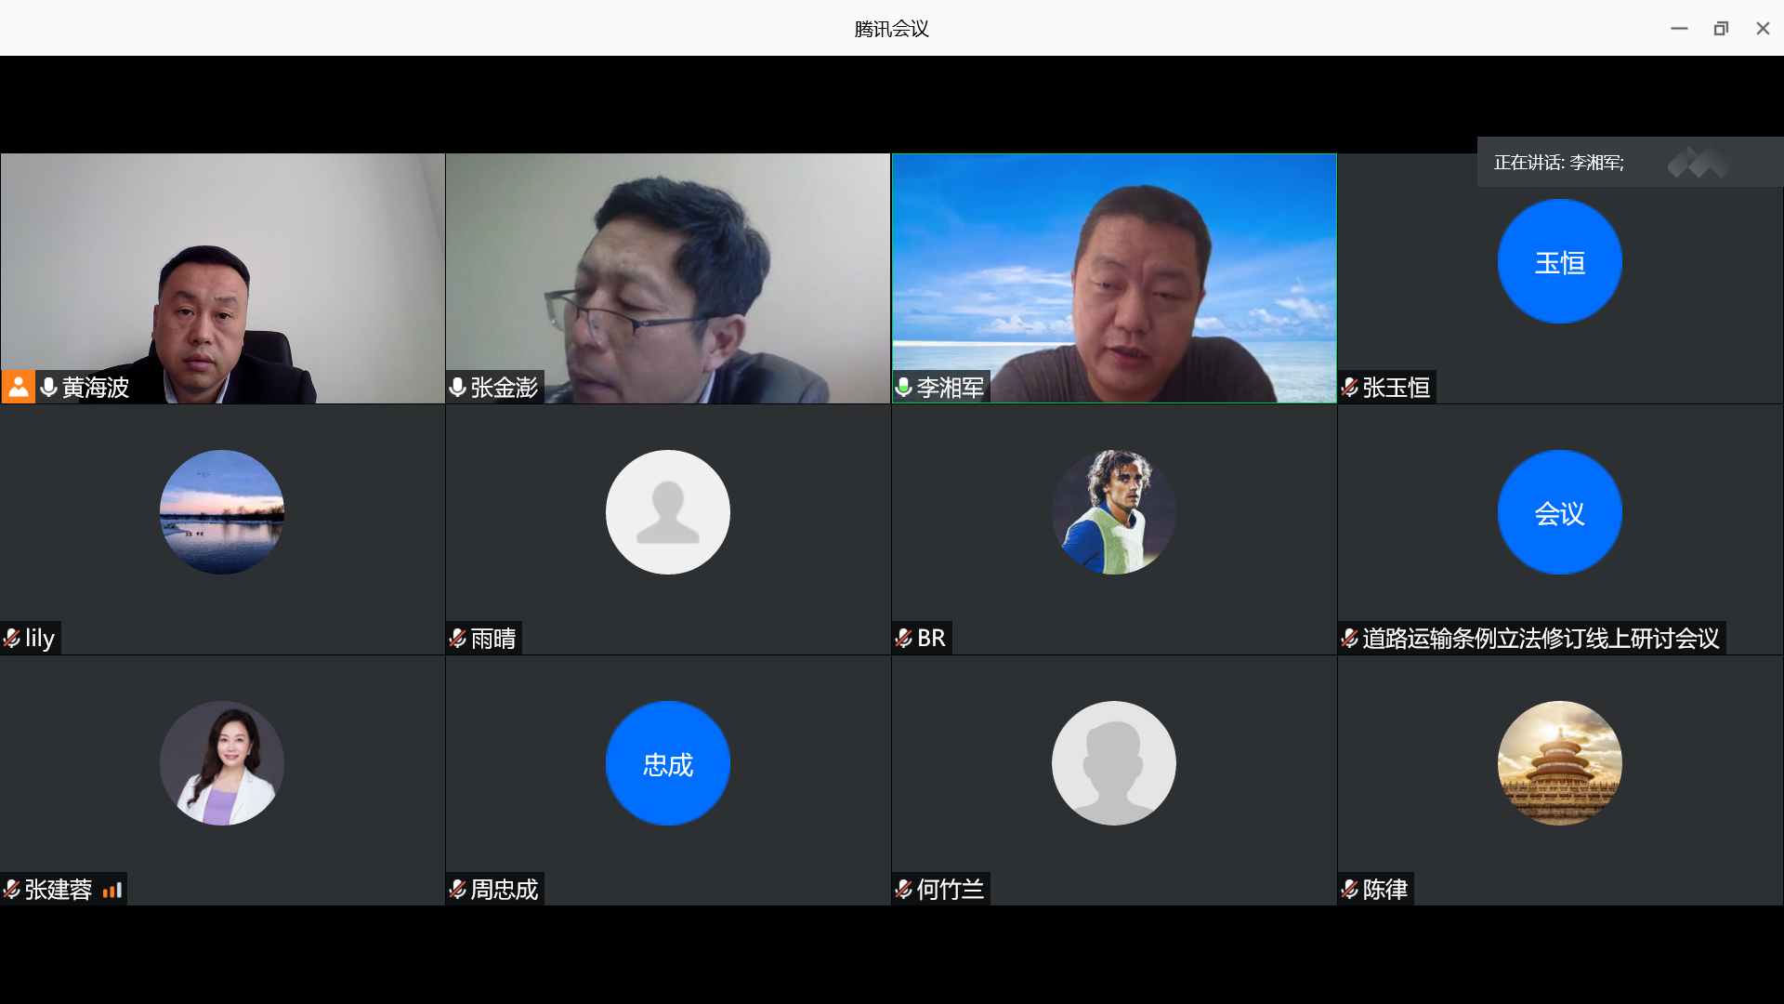
Task: Click muted mic icon next to 何竹兰
Action: pyautogui.click(x=903, y=890)
